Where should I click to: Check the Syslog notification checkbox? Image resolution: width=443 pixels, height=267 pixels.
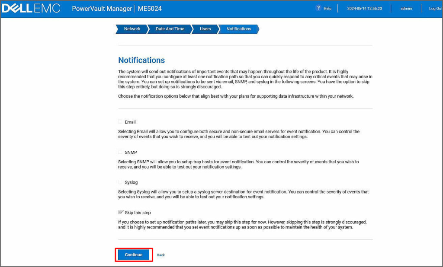click(121, 182)
